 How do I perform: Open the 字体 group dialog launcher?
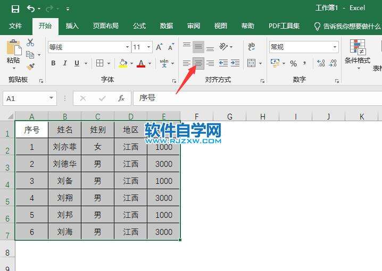pyautogui.click(x=174, y=81)
